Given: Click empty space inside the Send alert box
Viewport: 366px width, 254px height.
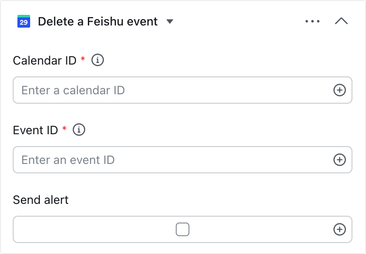Looking at the screenshot, I should (93, 229).
